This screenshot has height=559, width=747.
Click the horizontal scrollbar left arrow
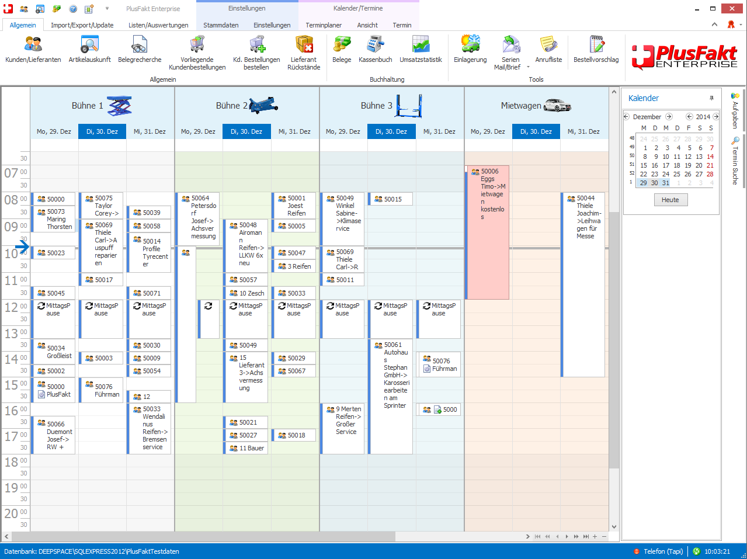coord(6,536)
